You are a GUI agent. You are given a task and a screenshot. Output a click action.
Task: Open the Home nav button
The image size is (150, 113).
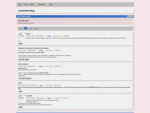pos(20,4)
